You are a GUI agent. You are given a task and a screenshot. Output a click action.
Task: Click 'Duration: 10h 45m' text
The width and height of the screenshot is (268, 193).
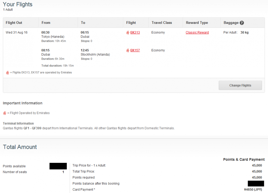tap(54, 41)
